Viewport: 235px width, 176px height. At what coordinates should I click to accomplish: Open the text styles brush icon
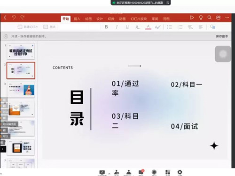tap(157, 27)
